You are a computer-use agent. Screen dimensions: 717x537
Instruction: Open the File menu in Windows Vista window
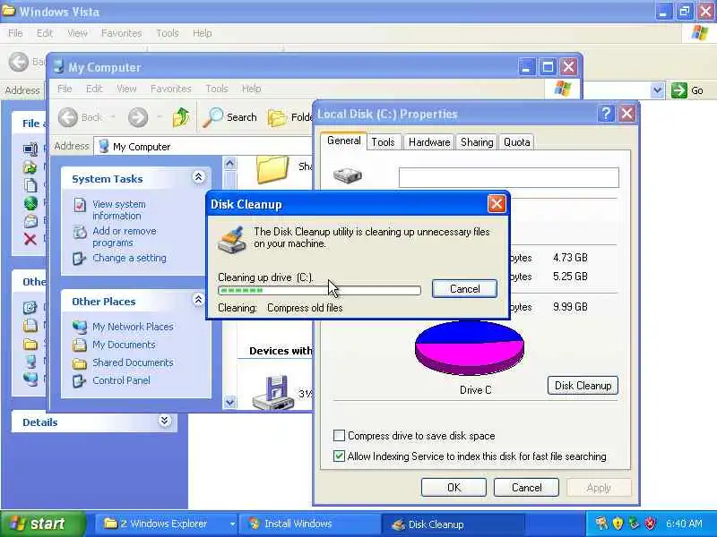point(15,33)
